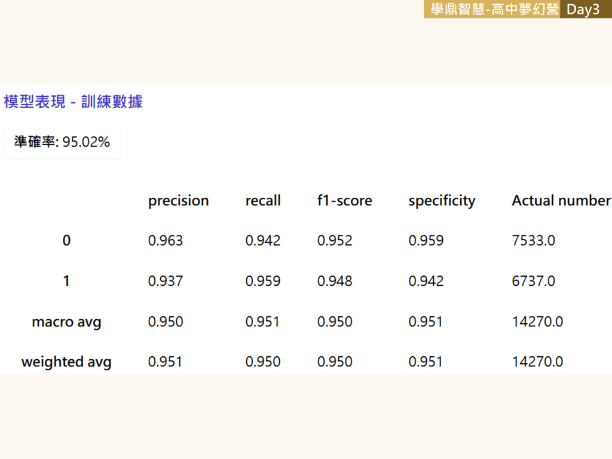Select actual number 14270.0 in macro avg row

click(537, 322)
